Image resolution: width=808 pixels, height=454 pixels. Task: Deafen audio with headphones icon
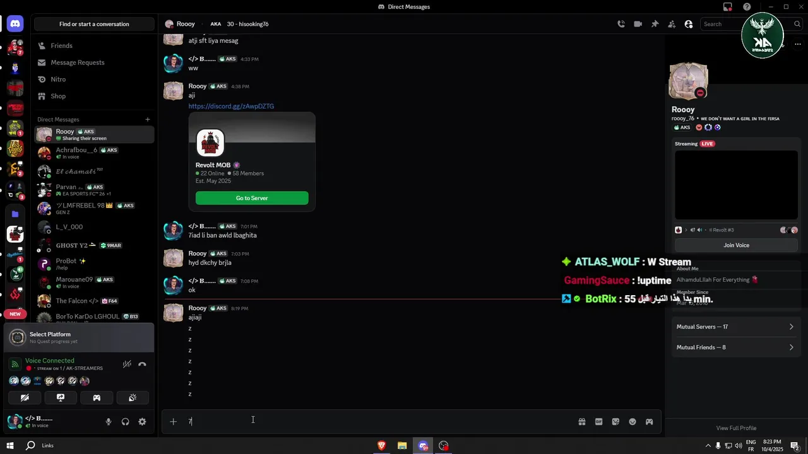click(125, 422)
